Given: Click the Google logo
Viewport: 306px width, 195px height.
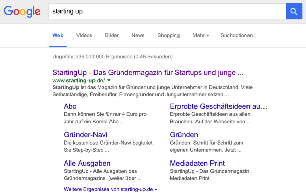Looking at the screenshot, I should click(x=22, y=12).
